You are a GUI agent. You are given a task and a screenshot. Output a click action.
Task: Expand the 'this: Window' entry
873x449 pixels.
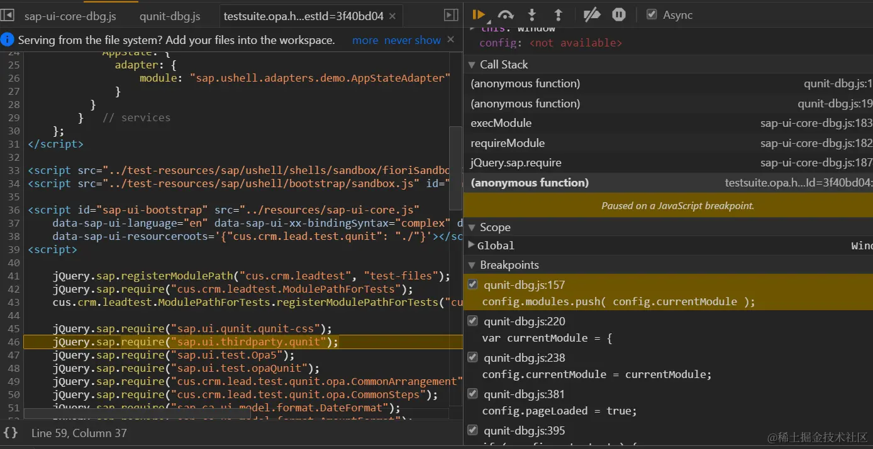pyautogui.click(x=472, y=28)
